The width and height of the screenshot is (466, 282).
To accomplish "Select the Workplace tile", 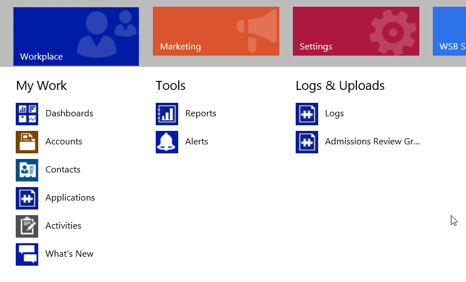I will tap(76, 37).
